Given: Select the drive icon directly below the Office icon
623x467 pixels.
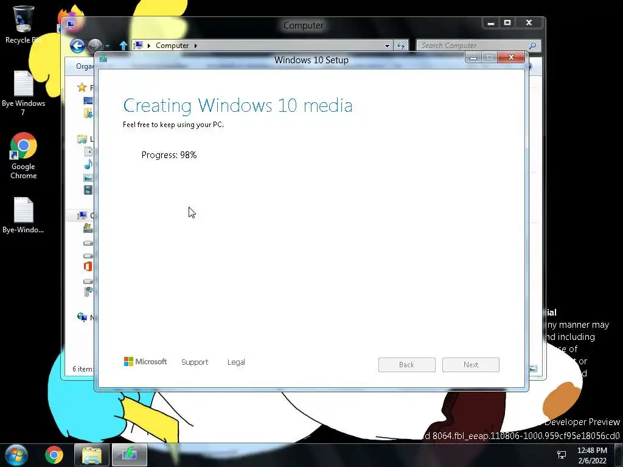Looking at the screenshot, I should click(x=88, y=281).
